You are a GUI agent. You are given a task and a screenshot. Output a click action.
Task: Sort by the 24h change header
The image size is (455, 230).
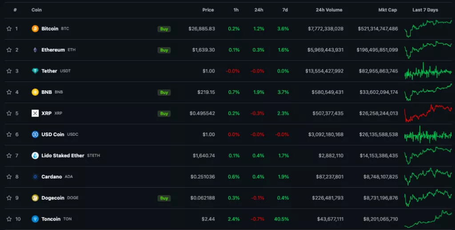coord(259,10)
